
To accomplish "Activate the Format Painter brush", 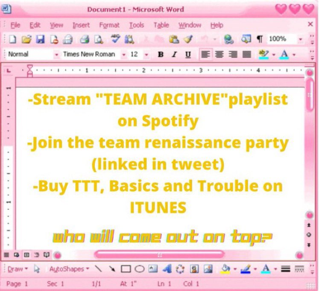I will point(188,39).
